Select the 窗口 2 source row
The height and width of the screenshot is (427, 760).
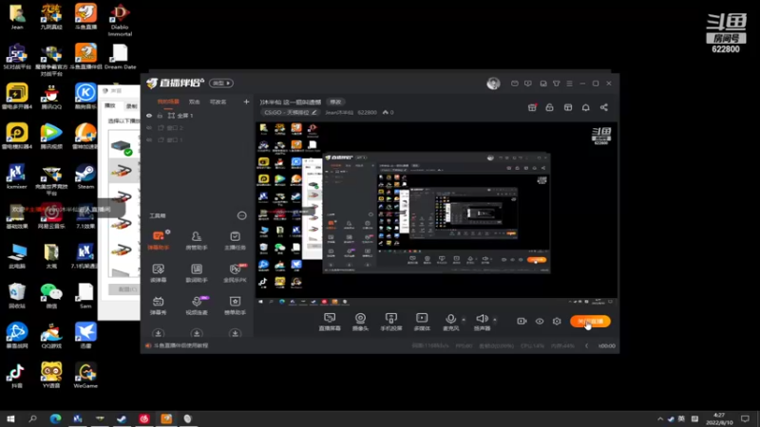(x=198, y=128)
